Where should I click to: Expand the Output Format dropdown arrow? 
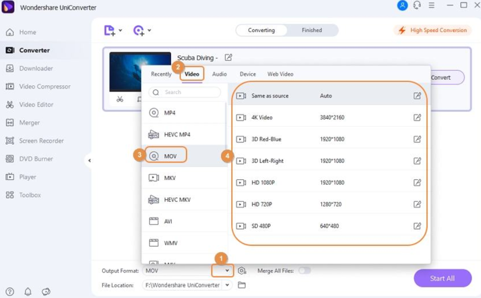tap(227, 271)
